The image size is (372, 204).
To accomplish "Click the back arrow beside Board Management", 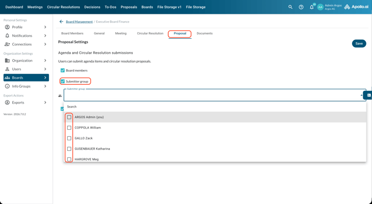I will 61,22.
